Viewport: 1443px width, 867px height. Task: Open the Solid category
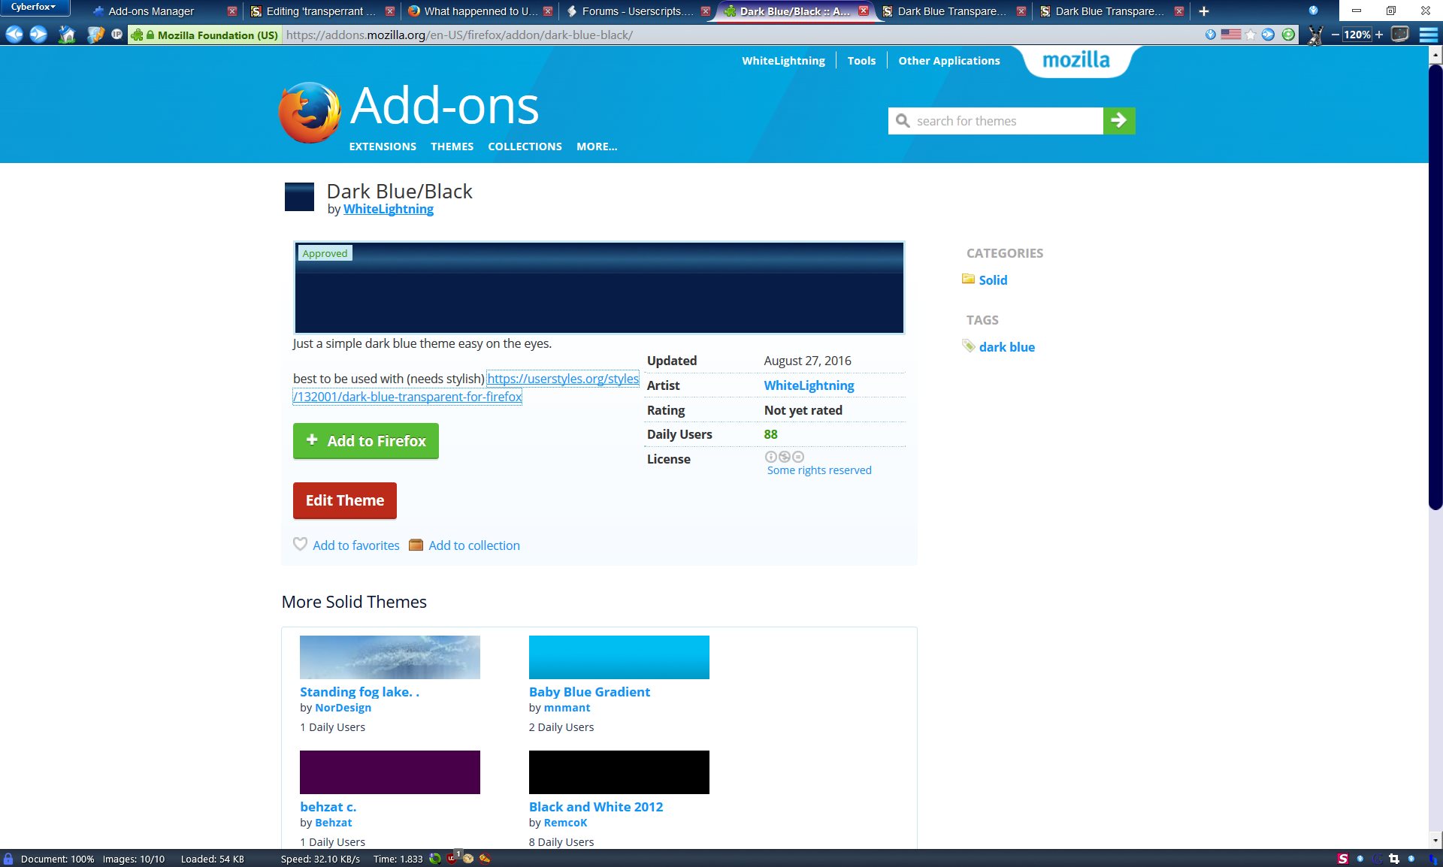point(993,280)
